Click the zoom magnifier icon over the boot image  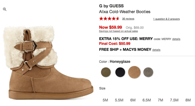[x=5, y=9]
